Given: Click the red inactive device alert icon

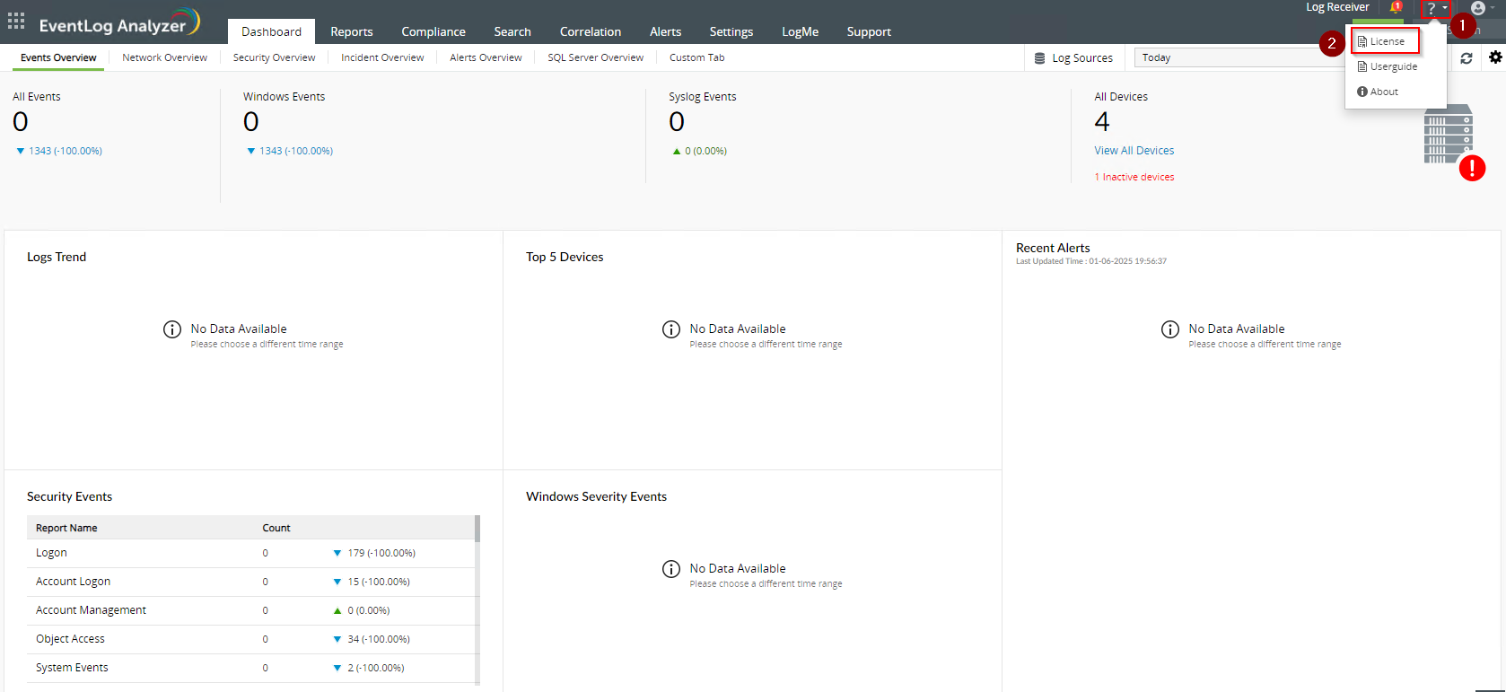Looking at the screenshot, I should (1472, 168).
